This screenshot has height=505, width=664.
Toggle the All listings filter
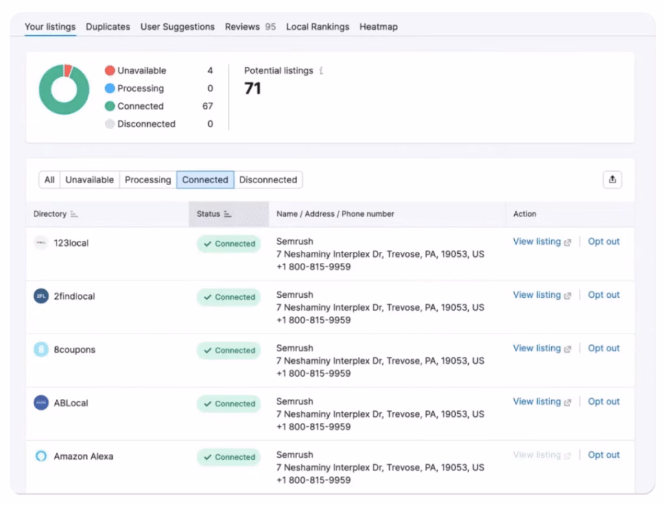(x=49, y=179)
